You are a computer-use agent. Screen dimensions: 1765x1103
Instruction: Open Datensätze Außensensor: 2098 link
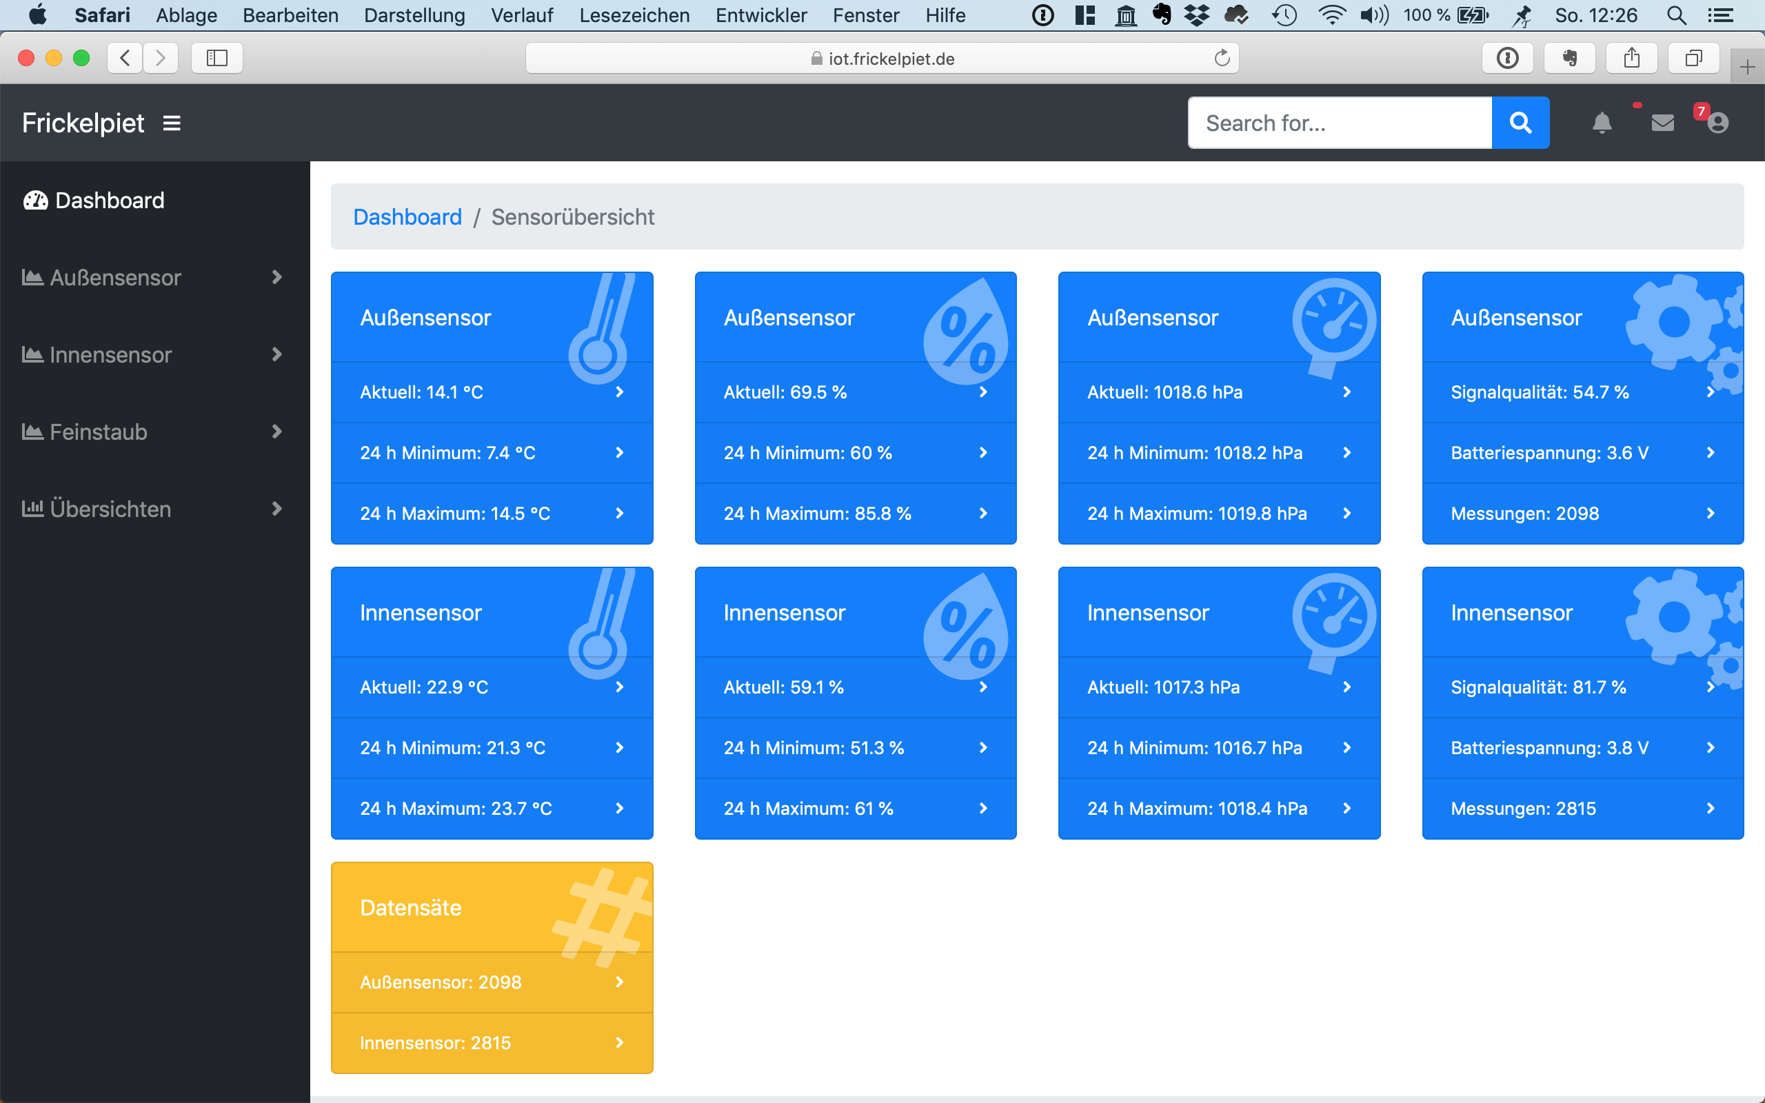(492, 982)
